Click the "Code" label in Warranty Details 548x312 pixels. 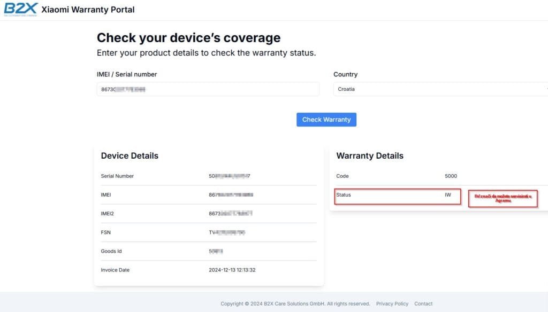[x=342, y=176]
